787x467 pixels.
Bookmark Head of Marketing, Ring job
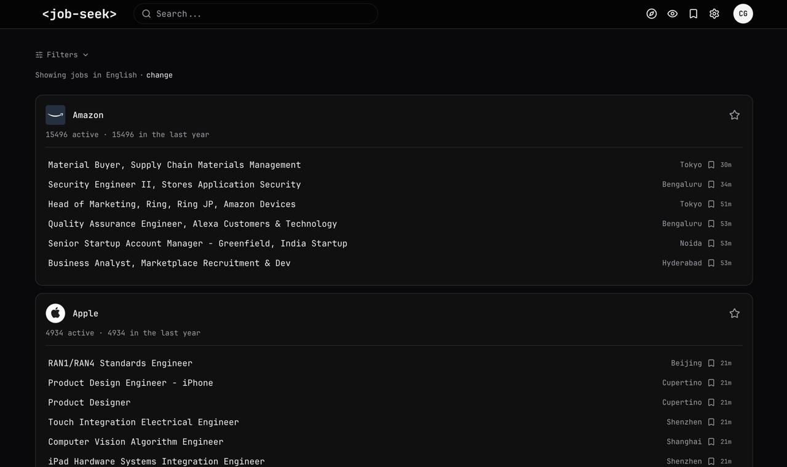(x=711, y=204)
